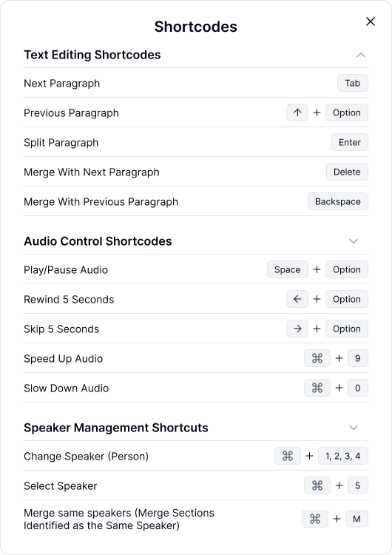Image resolution: width=392 pixels, height=555 pixels.
Task: Click the command key icon for Select Speaker
Action: coord(317,485)
